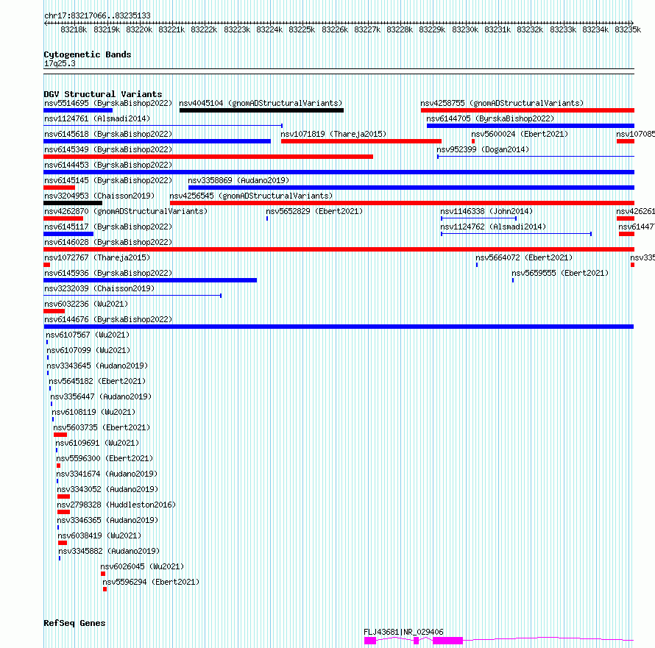Image resolution: width=655 pixels, height=648 pixels.
Task: Click nsv6144453 (ByrskaBishop2022) label
Action: click(x=108, y=165)
